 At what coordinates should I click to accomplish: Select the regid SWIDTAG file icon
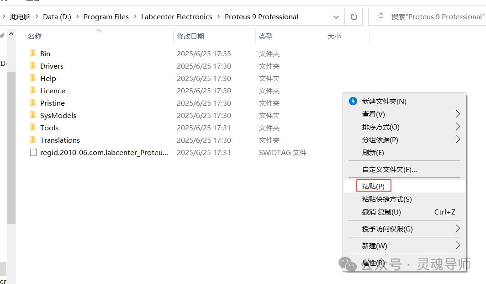33,152
